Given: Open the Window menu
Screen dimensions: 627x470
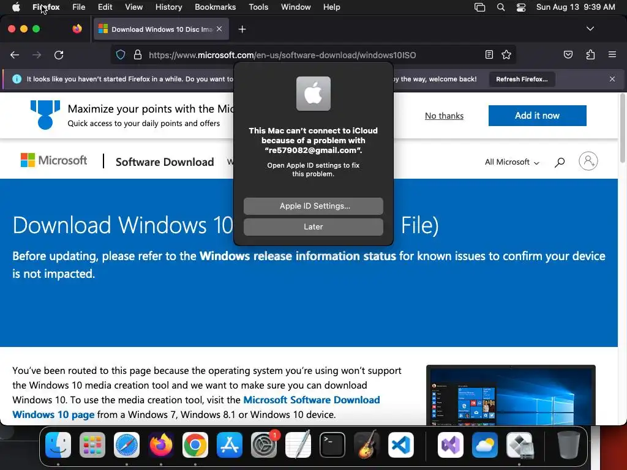Looking at the screenshot, I should 296,7.
